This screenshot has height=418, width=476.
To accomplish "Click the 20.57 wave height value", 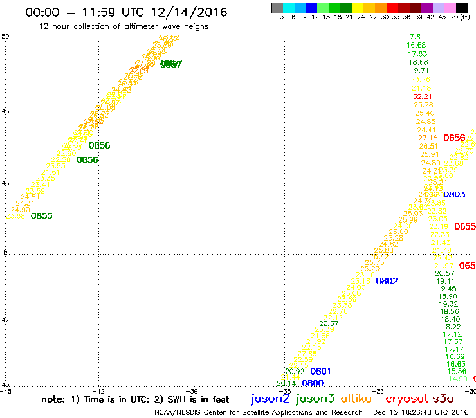I will [444, 273].
